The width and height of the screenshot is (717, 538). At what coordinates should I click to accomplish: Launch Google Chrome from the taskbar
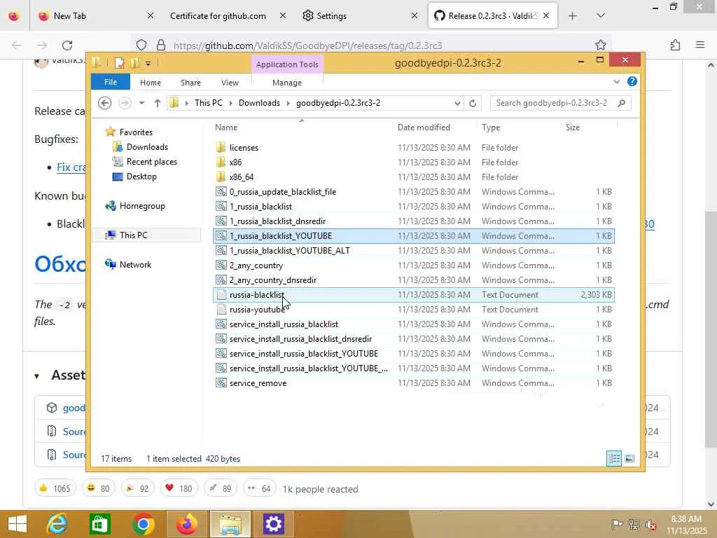pyautogui.click(x=143, y=524)
